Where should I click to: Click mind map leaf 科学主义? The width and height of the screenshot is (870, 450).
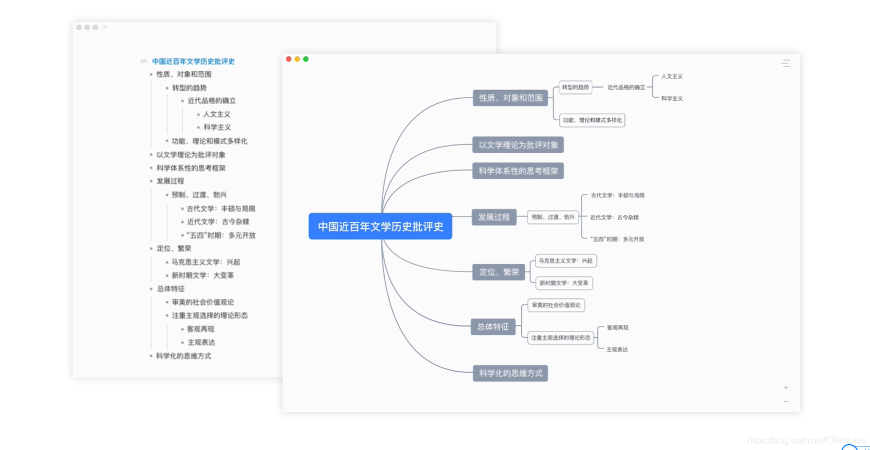[672, 98]
